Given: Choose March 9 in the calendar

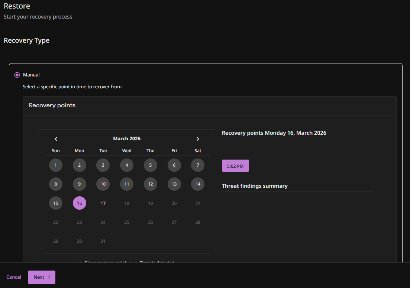Looking at the screenshot, I should pos(80,184).
